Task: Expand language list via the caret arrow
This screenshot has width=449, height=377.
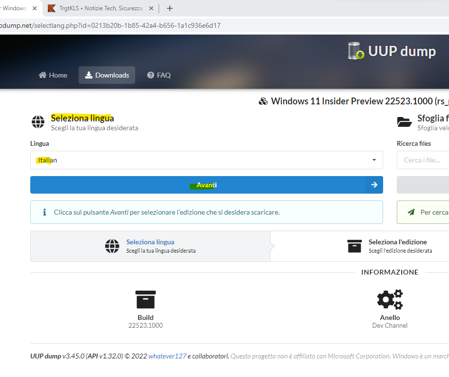Action: (374, 160)
